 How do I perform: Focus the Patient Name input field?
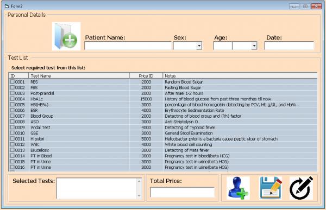coord(128,46)
